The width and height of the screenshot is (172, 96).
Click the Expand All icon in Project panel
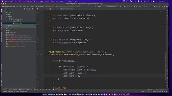[x=27, y=9]
